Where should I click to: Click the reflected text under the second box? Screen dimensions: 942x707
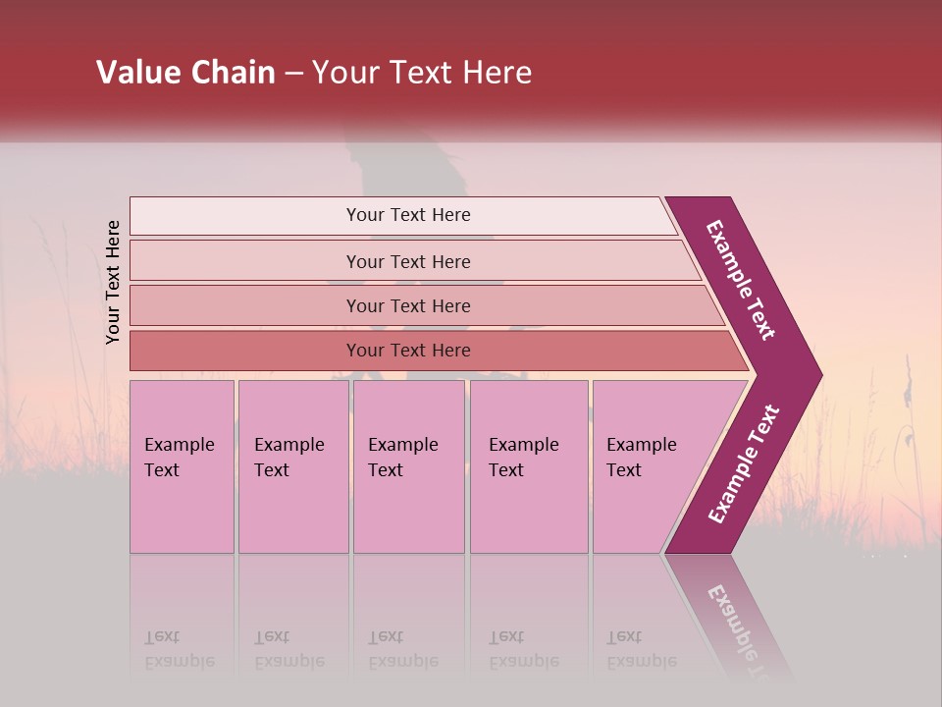tap(288, 650)
